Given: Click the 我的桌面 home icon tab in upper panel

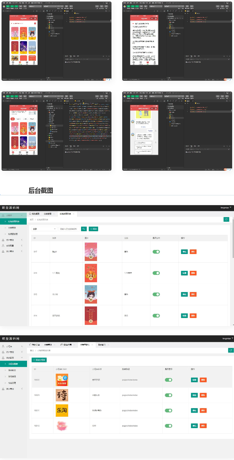Looking at the screenshot, I should point(34,214).
